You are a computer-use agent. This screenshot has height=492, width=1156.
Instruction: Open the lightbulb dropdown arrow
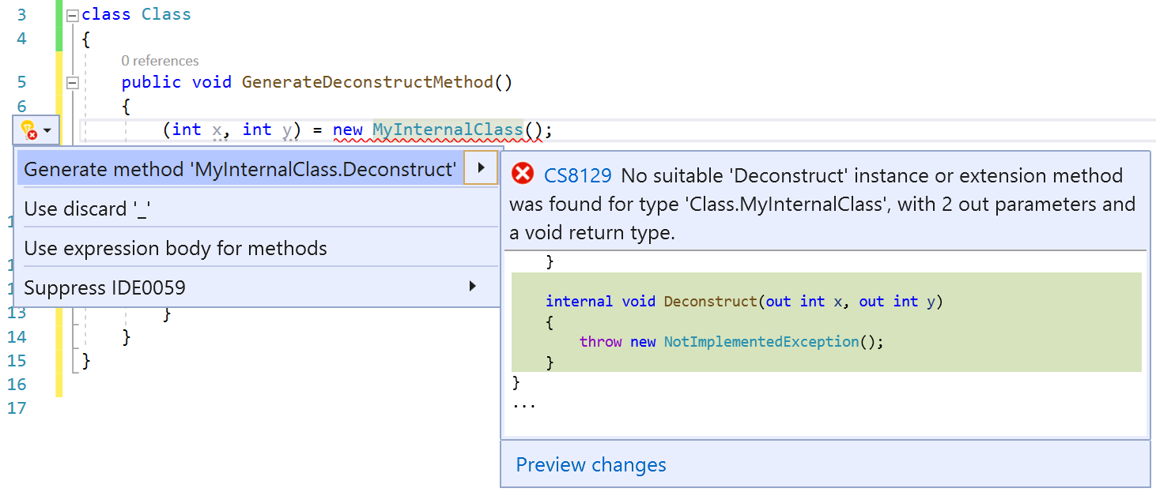click(46, 130)
